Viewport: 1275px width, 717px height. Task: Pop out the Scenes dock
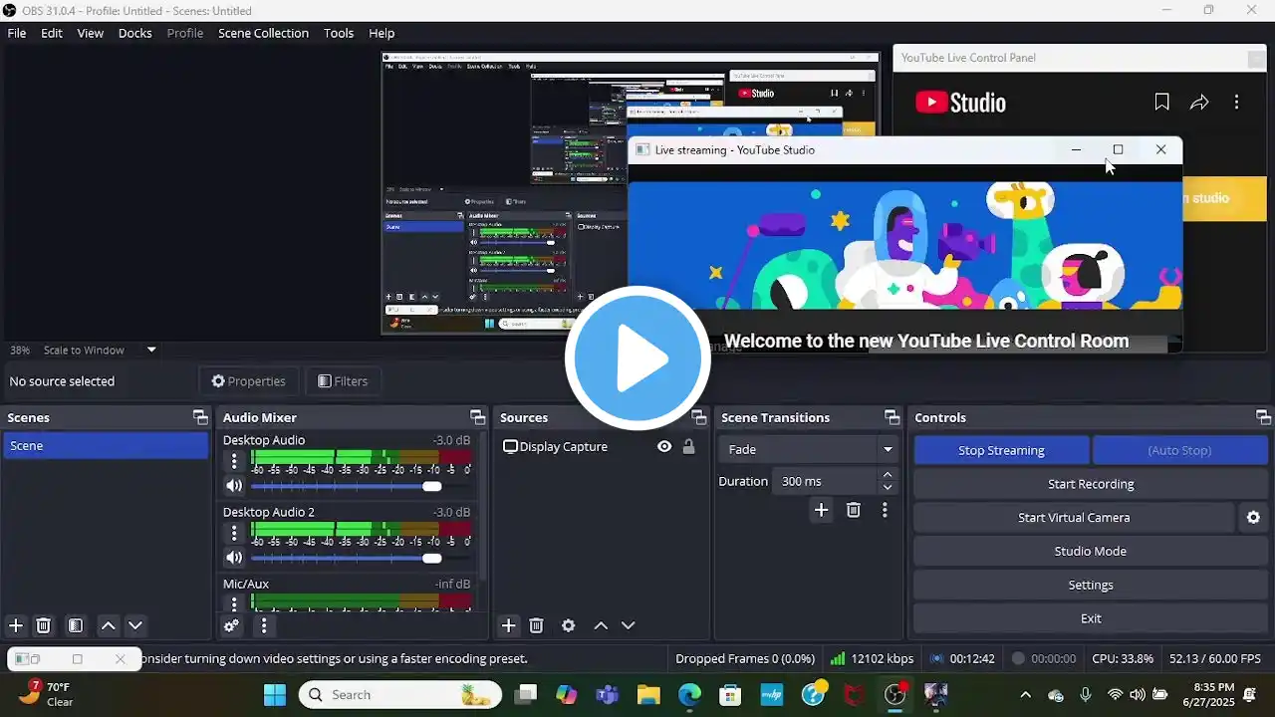click(199, 417)
